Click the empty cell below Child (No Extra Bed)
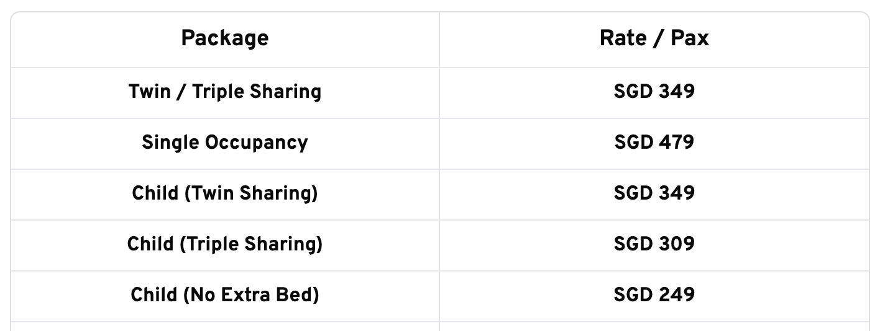880x331 pixels. [225, 326]
